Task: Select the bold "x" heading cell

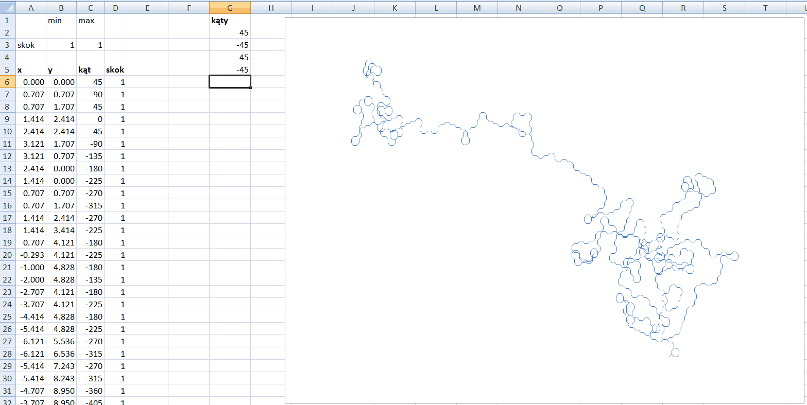Action: (x=30, y=69)
